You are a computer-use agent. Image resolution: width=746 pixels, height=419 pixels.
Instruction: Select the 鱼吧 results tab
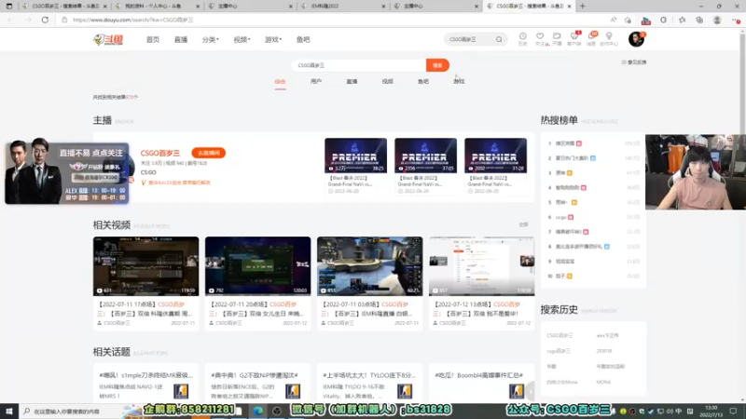pos(423,82)
